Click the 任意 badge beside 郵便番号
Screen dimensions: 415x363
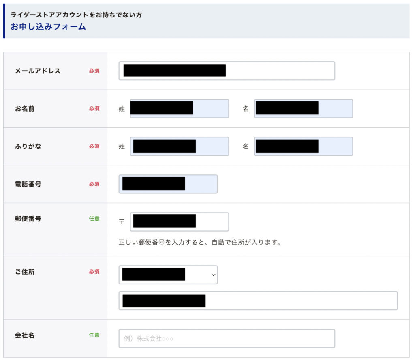tap(94, 219)
